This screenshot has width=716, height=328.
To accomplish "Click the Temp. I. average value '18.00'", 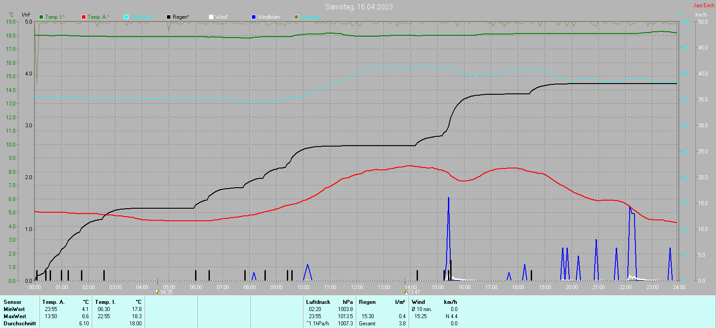I will 136,324.
